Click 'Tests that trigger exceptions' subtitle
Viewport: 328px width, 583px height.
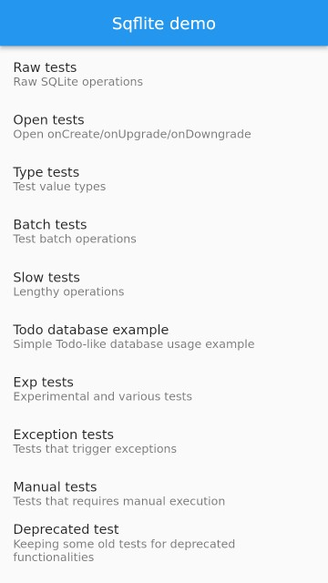click(x=95, y=449)
